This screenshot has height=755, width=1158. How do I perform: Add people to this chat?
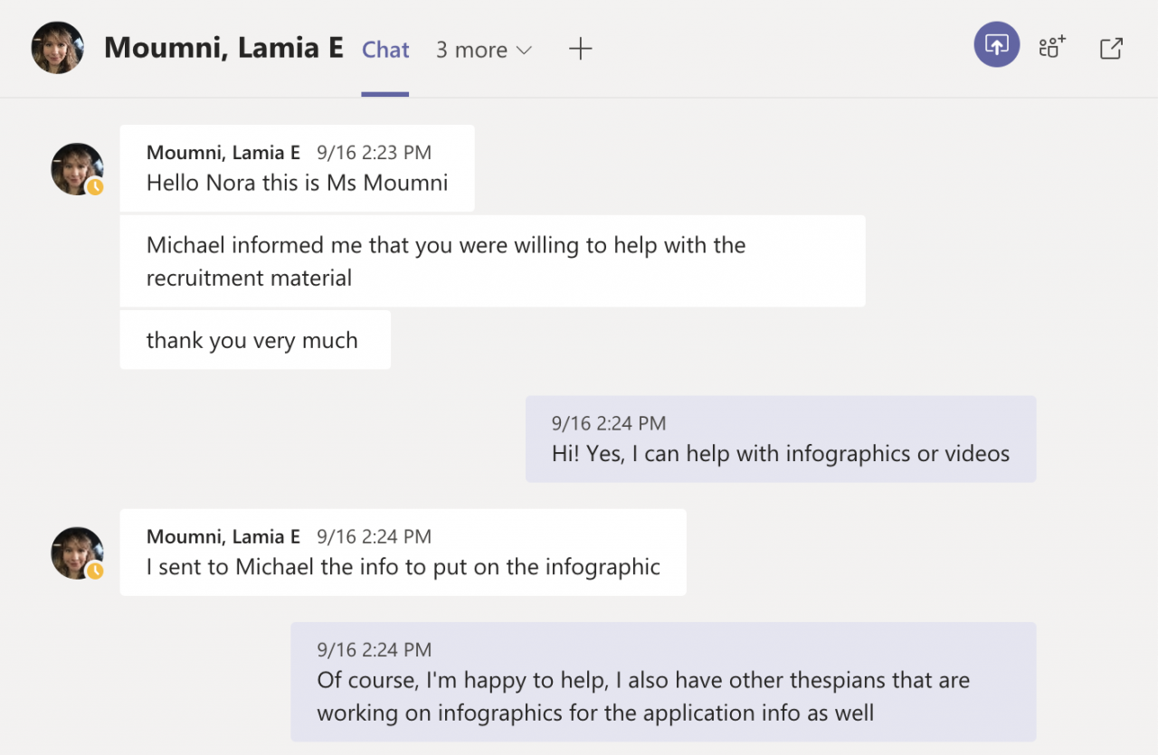(1052, 46)
